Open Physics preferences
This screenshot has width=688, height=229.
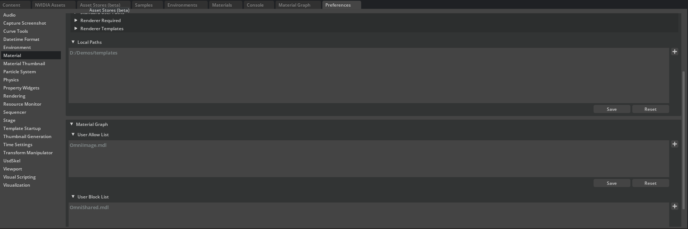click(x=31, y=80)
